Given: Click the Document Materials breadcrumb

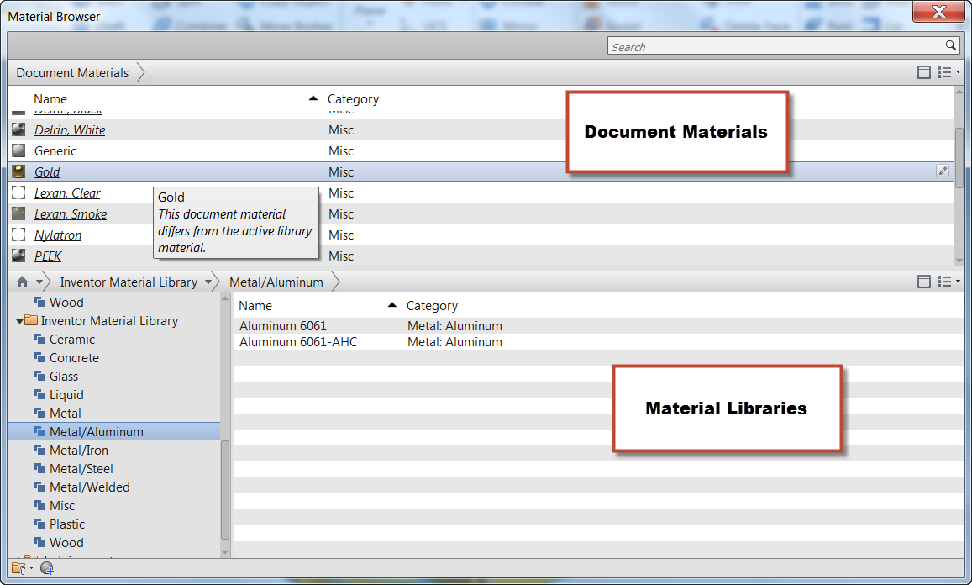Looking at the screenshot, I should (x=71, y=72).
